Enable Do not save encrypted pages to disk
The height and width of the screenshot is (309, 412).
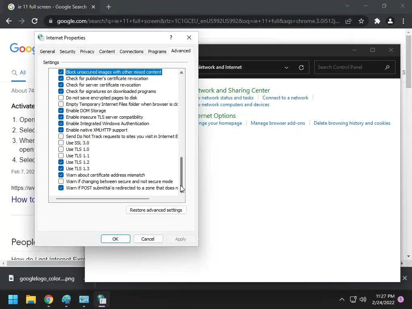coord(61,98)
